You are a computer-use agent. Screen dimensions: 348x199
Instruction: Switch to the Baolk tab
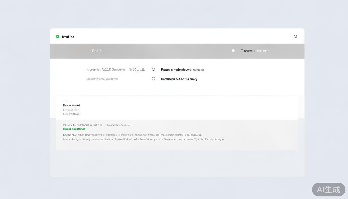tap(97, 51)
